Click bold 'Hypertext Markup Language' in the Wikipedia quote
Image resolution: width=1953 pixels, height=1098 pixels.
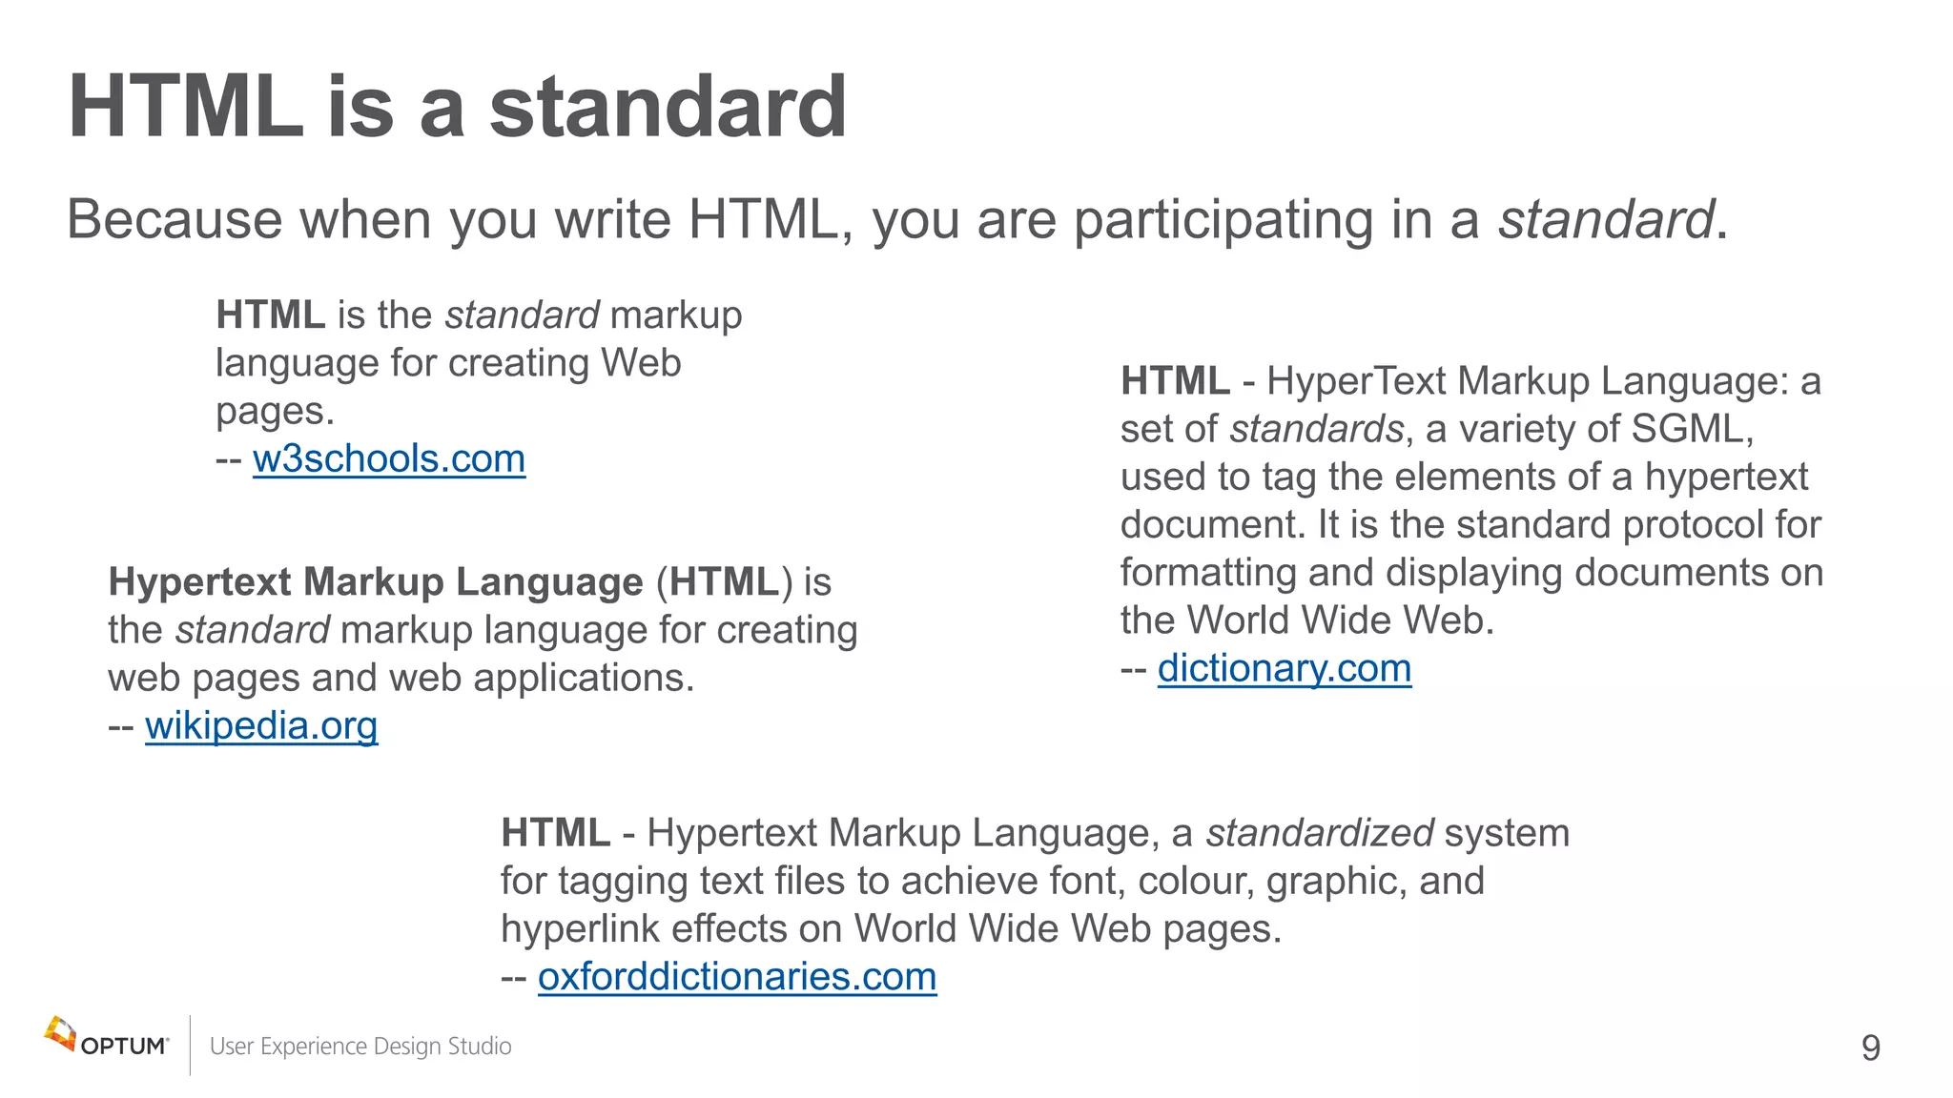[376, 582]
